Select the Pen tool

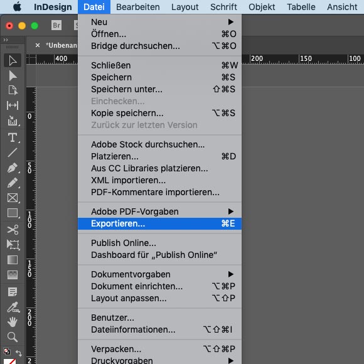[13, 168]
